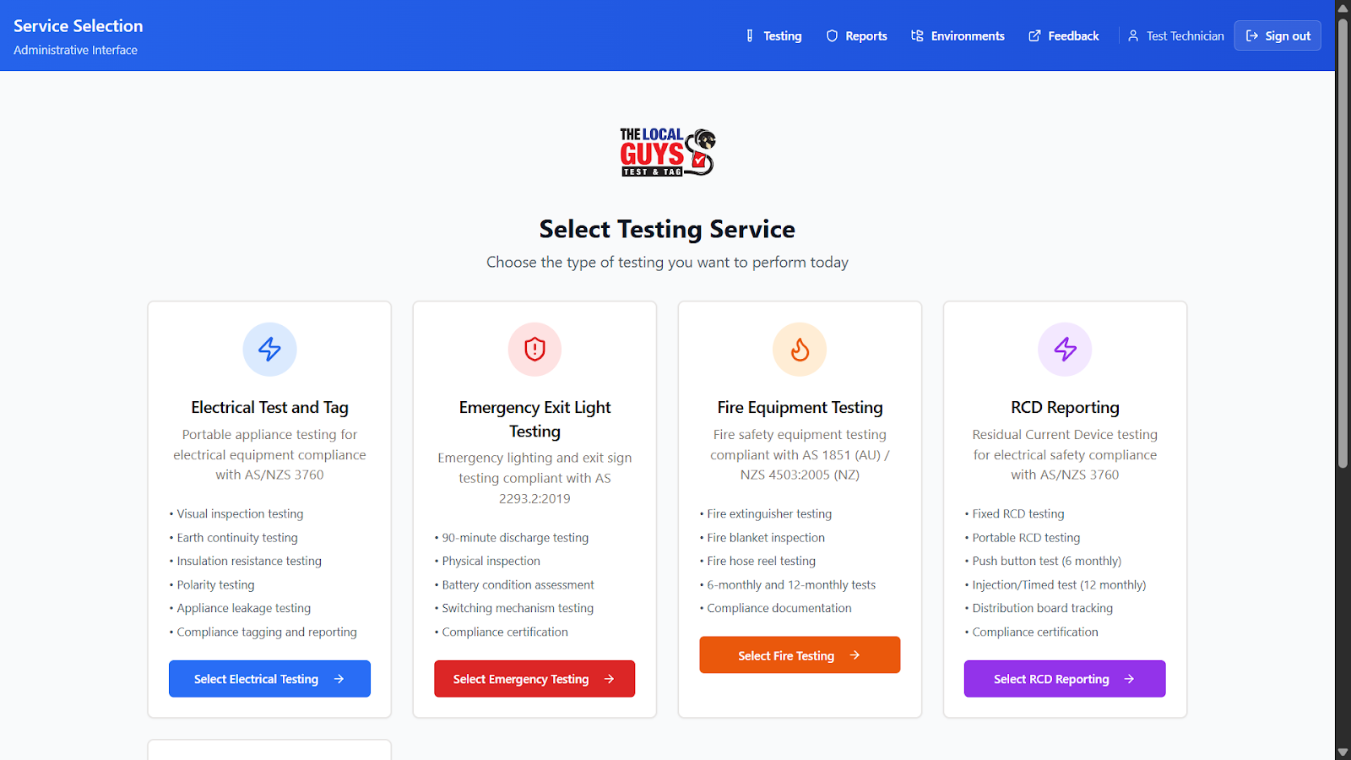Click The Local Guys Test & Tag logo
1351x760 pixels.
tap(667, 152)
